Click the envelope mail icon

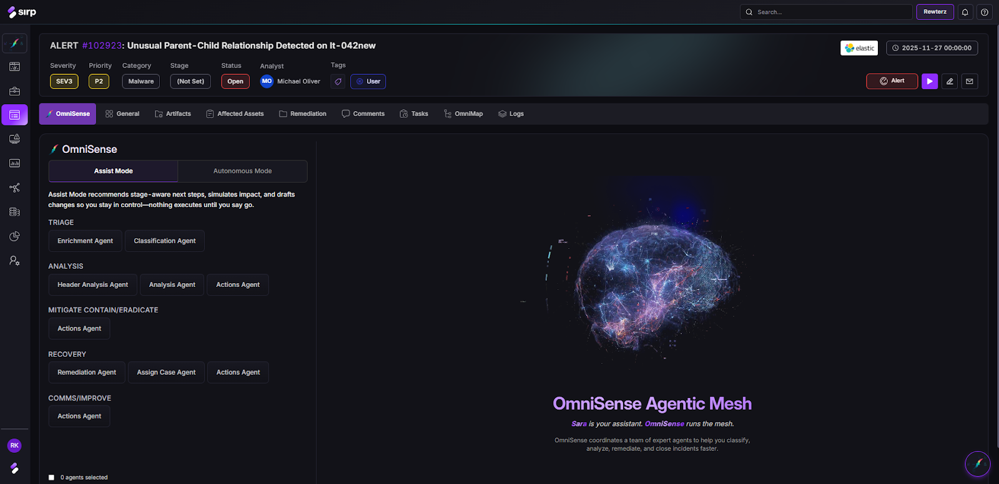(x=970, y=81)
